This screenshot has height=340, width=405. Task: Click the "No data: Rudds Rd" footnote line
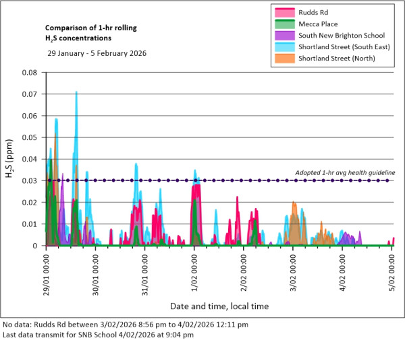[x=126, y=325]
